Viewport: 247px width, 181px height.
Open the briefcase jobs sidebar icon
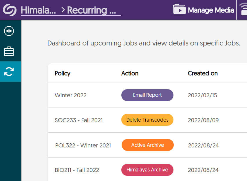click(x=9, y=51)
